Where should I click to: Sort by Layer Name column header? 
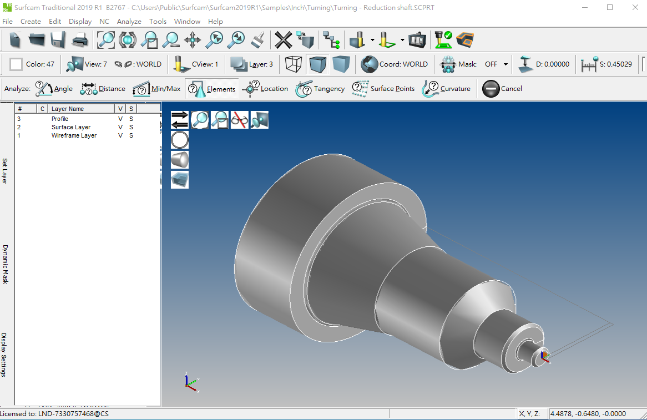(x=81, y=109)
